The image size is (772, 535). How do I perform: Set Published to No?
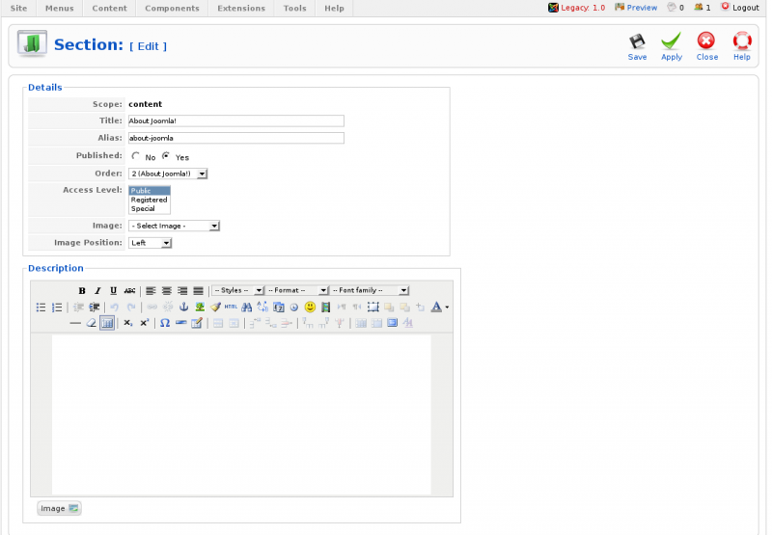point(136,156)
